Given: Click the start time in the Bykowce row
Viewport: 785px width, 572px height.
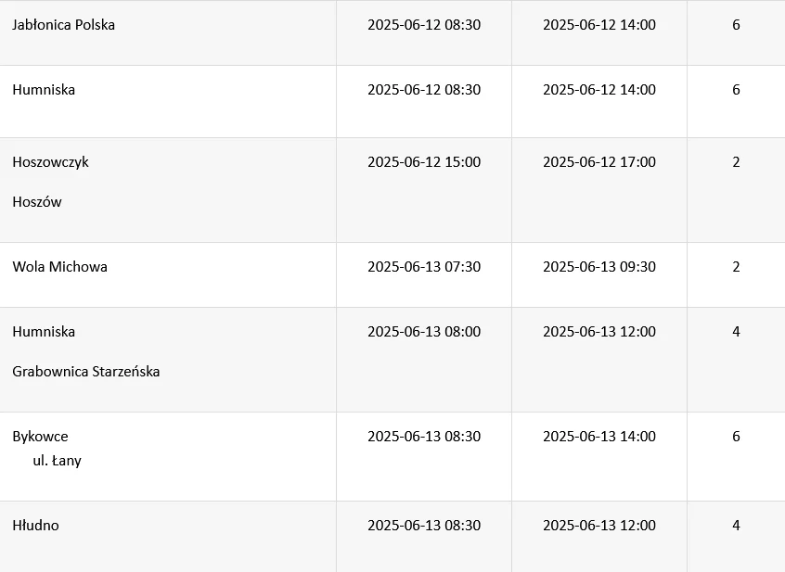Looking at the screenshot, I should pos(424,437).
